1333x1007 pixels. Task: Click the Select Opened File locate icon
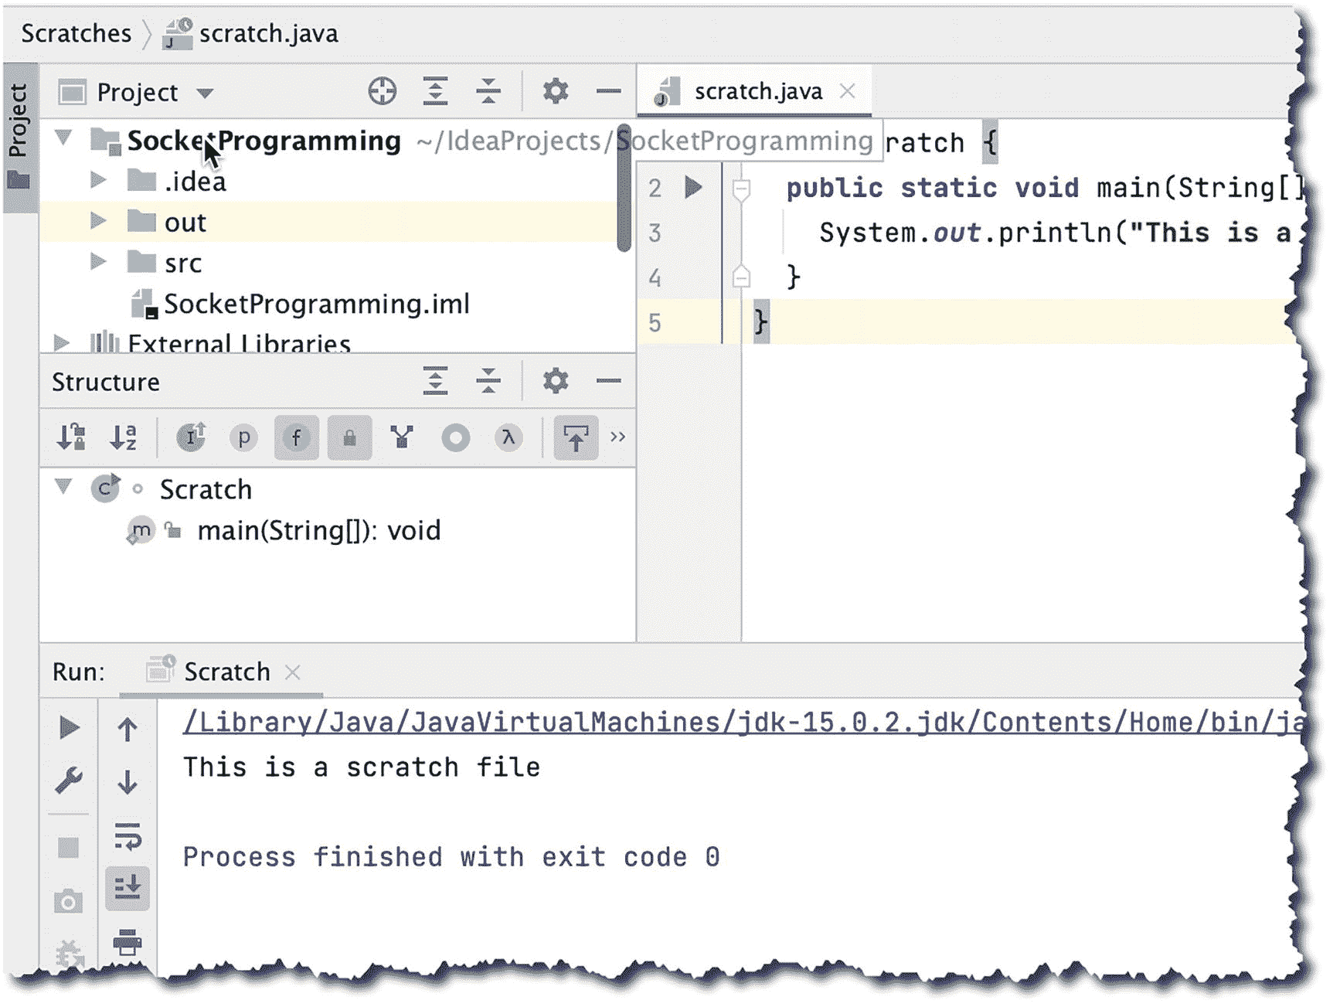382,92
